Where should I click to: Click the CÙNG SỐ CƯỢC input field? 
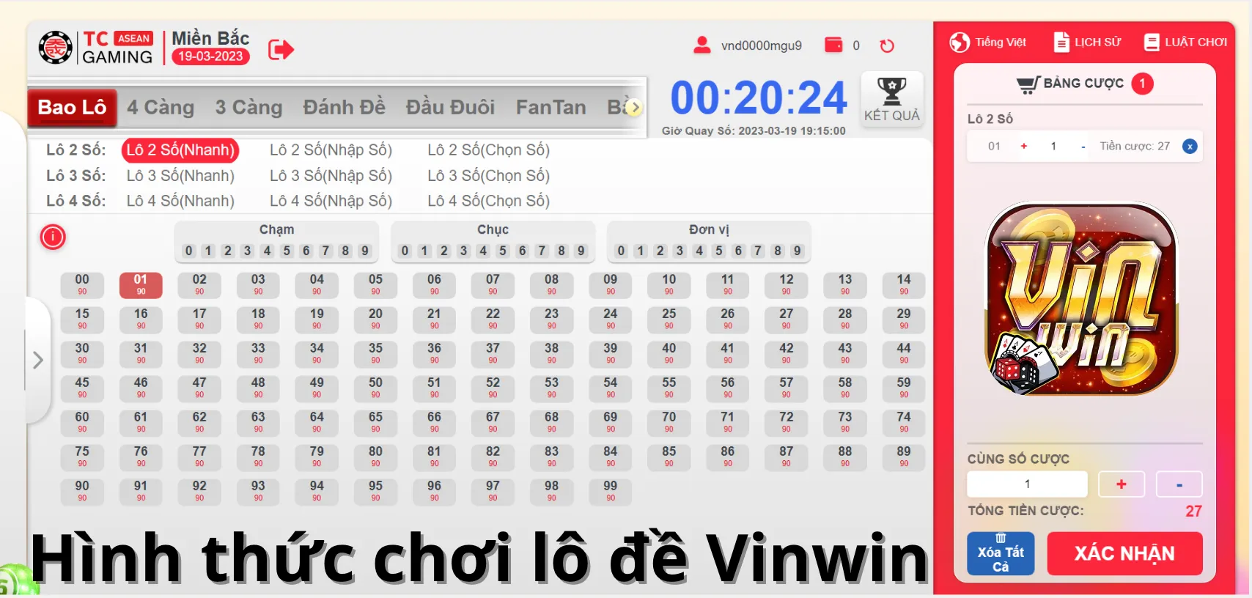(1027, 484)
